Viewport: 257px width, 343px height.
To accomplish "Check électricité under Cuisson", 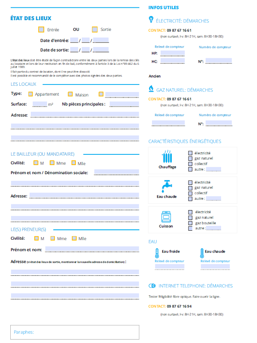I will coord(190,212).
